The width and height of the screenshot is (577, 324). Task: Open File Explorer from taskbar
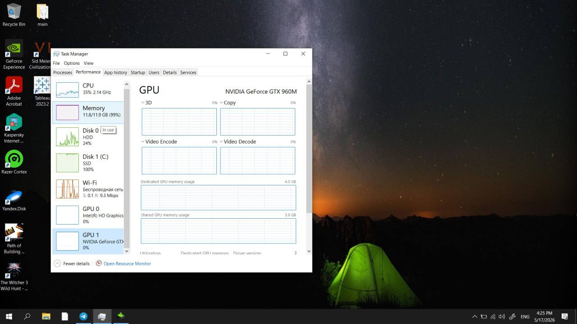point(46,316)
